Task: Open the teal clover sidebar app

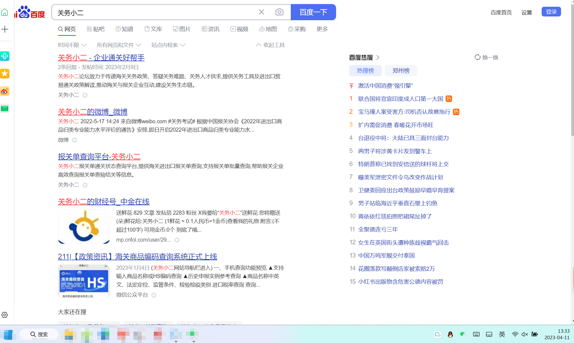Action: click(5, 56)
